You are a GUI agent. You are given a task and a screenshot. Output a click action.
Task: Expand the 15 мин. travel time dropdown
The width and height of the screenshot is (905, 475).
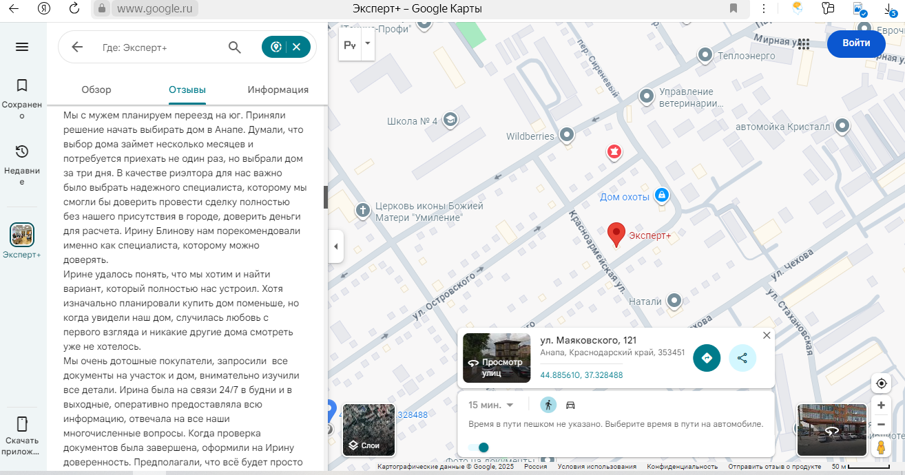[x=491, y=405]
